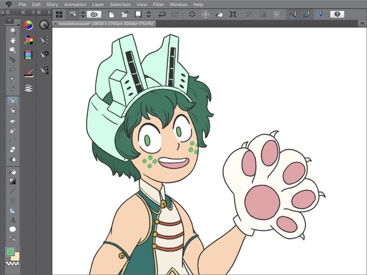Open the File menu

tap(22, 4)
